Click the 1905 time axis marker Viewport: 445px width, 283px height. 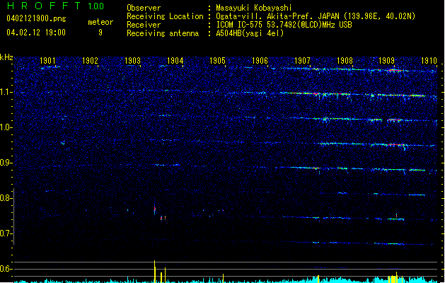tap(217, 60)
